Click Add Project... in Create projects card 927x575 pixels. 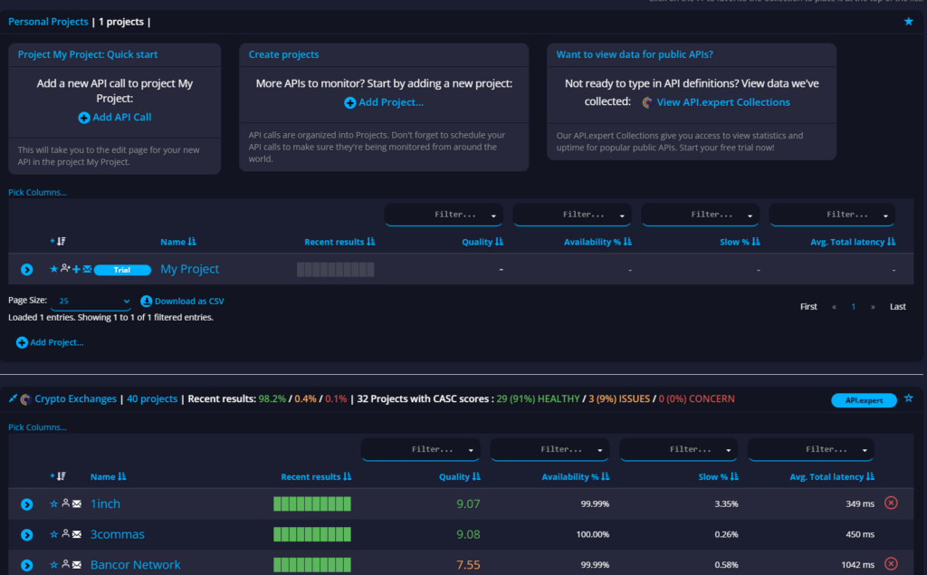pos(384,102)
